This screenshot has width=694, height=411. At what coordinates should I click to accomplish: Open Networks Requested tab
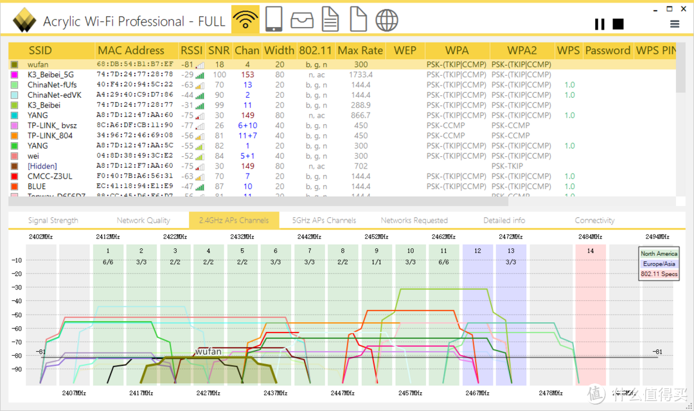pyautogui.click(x=414, y=220)
